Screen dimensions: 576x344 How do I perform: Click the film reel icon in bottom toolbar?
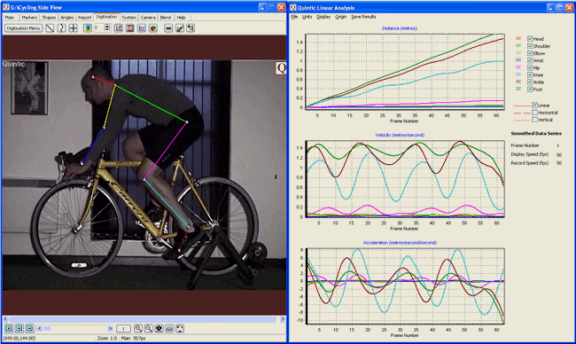click(x=159, y=329)
